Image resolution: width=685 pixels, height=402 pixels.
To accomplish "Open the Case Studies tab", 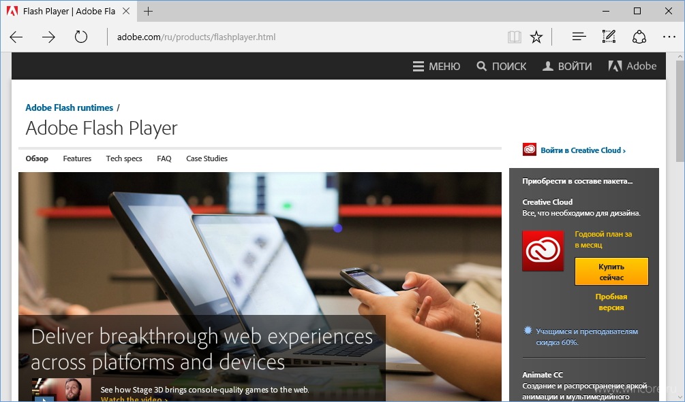I will [207, 158].
